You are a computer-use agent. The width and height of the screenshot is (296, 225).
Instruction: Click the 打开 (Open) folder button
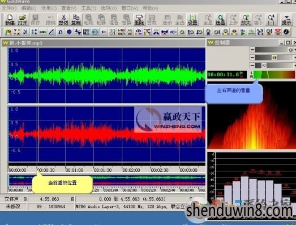(23, 20)
